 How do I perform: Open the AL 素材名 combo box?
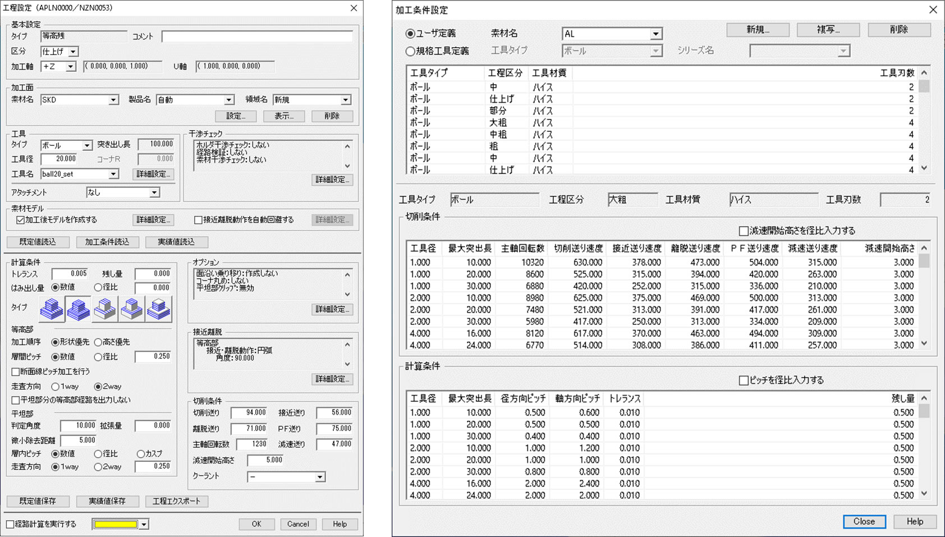coord(655,34)
